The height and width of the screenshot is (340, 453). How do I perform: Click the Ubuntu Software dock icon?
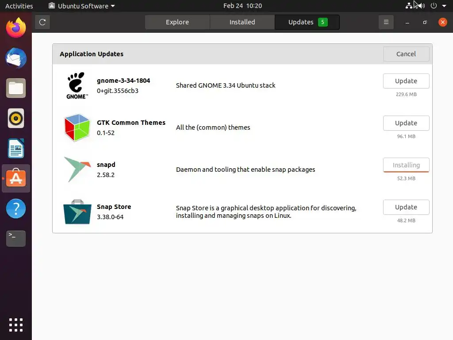click(x=16, y=178)
